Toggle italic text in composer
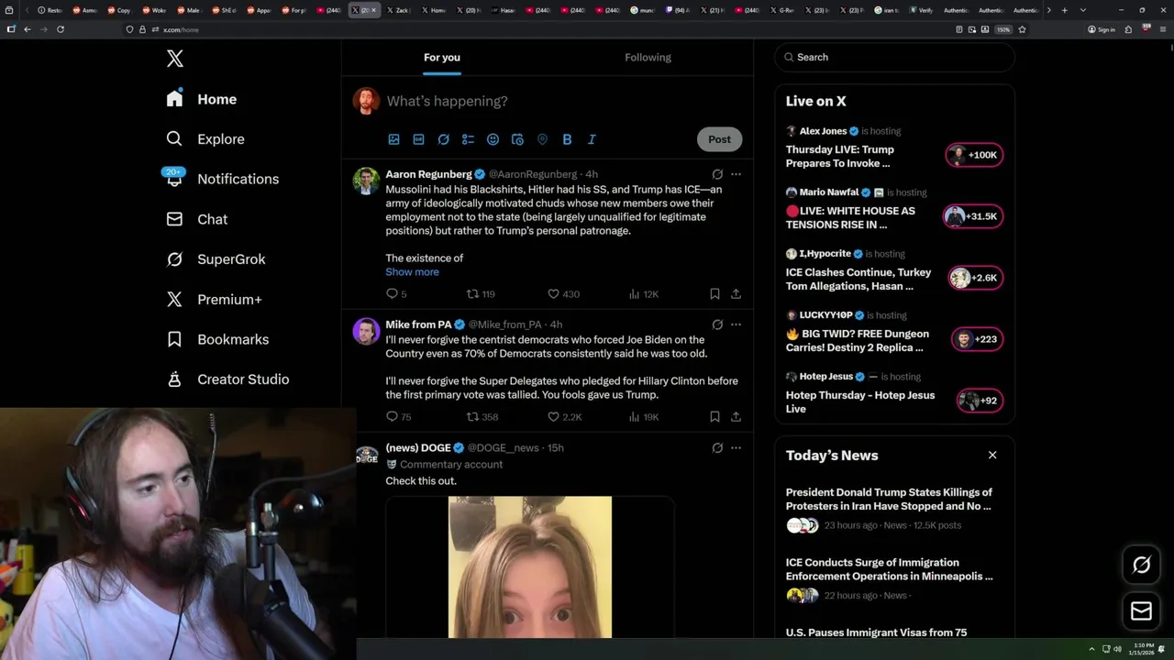 pyautogui.click(x=592, y=139)
